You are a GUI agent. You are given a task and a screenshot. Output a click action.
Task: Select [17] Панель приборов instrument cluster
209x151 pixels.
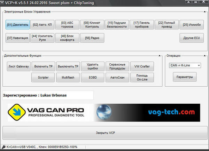(142, 25)
